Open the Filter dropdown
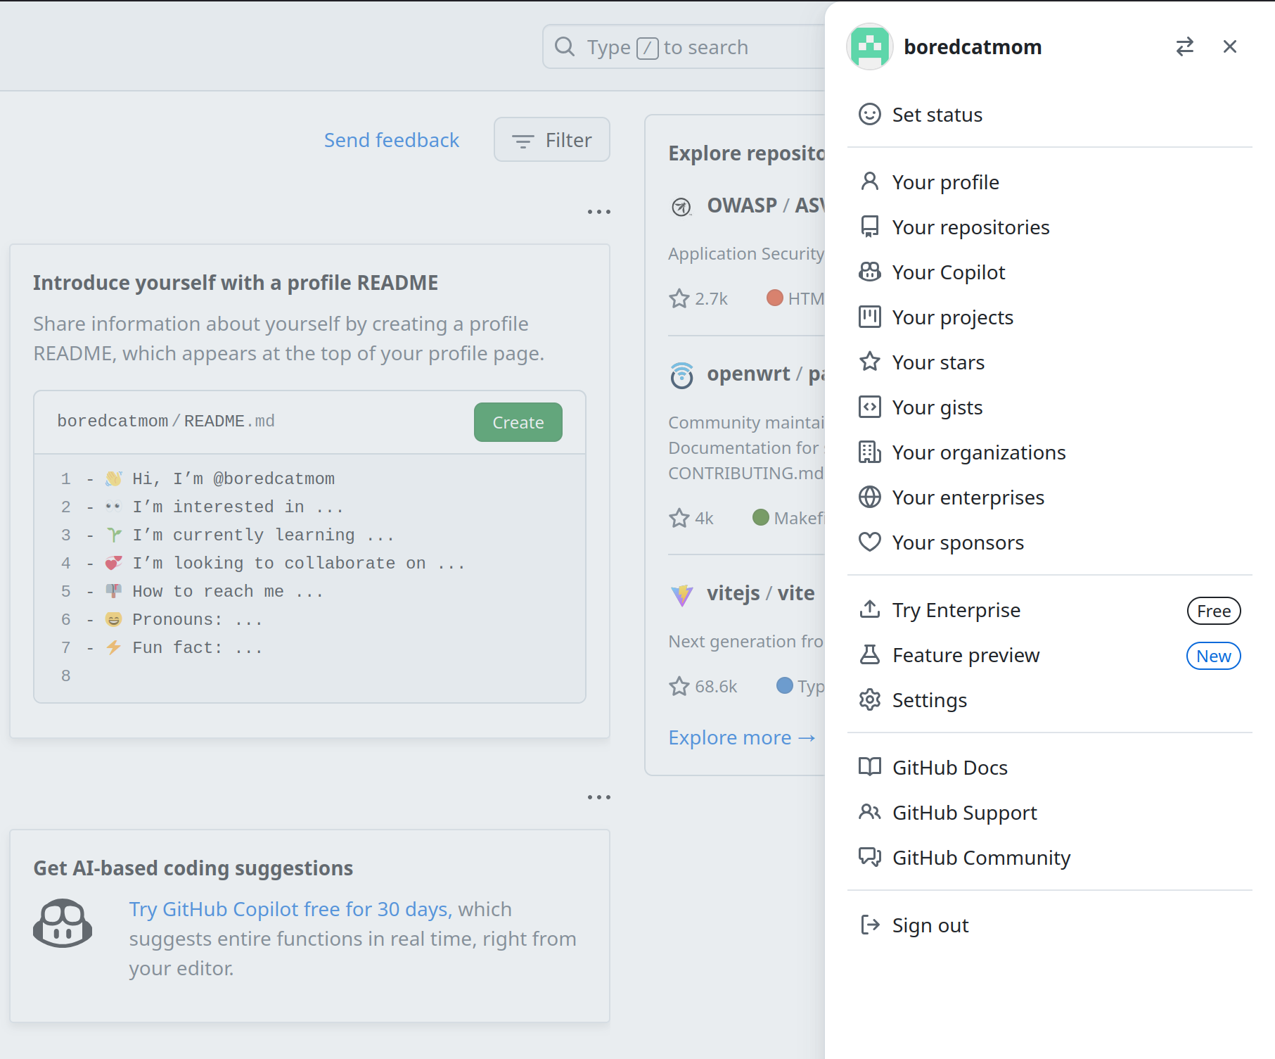 552,140
